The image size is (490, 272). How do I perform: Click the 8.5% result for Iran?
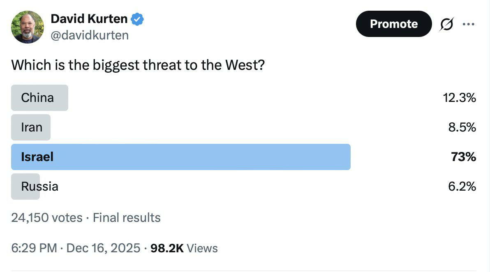[462, 127]
